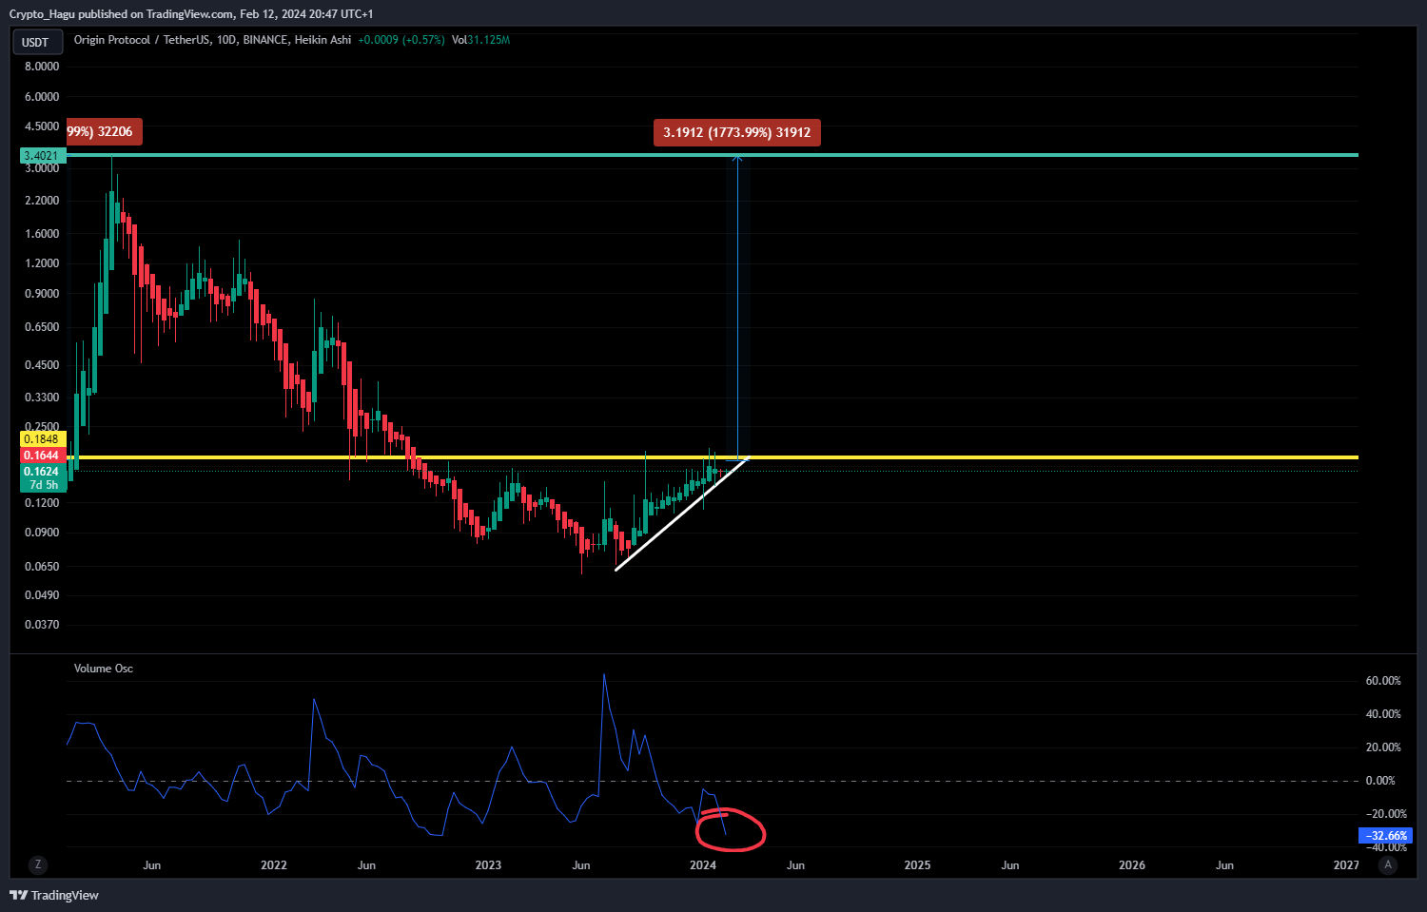Click the 2026 time axis label
This screenshot has height=912, width=1427.
(x=1132, y=865)
